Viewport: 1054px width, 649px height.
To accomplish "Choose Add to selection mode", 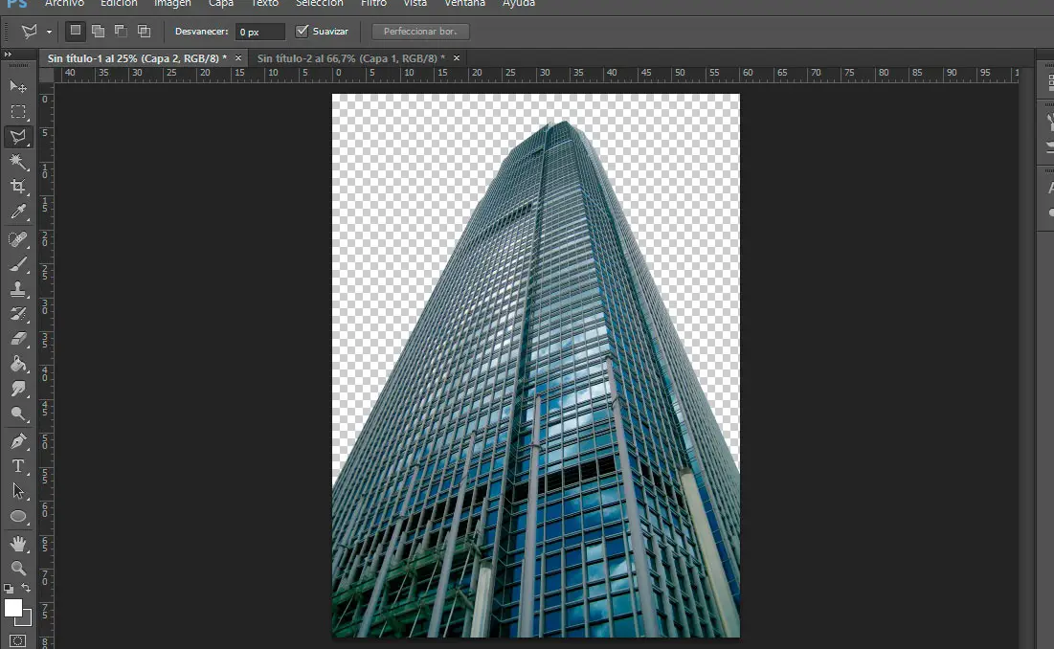I will [99, 31].
